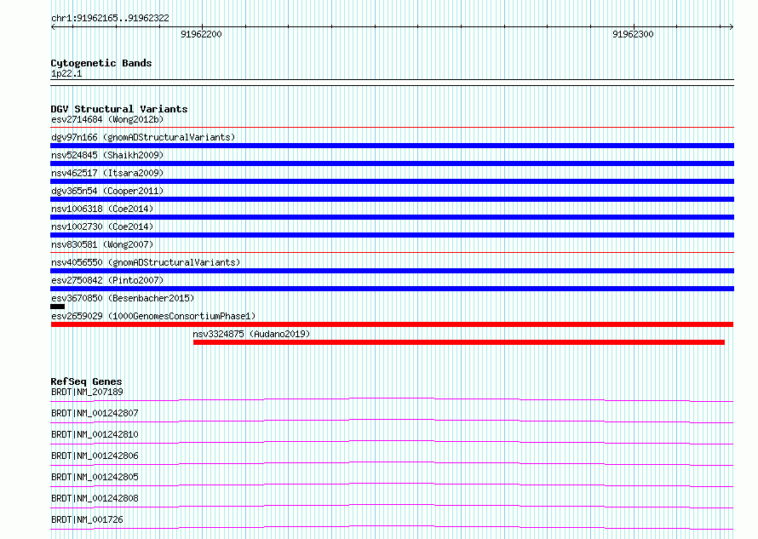Screen dimensions: 758x539
Task: Click the blue bar under nsv1006318
Action: pyautogui.click(x=392, y=217)
